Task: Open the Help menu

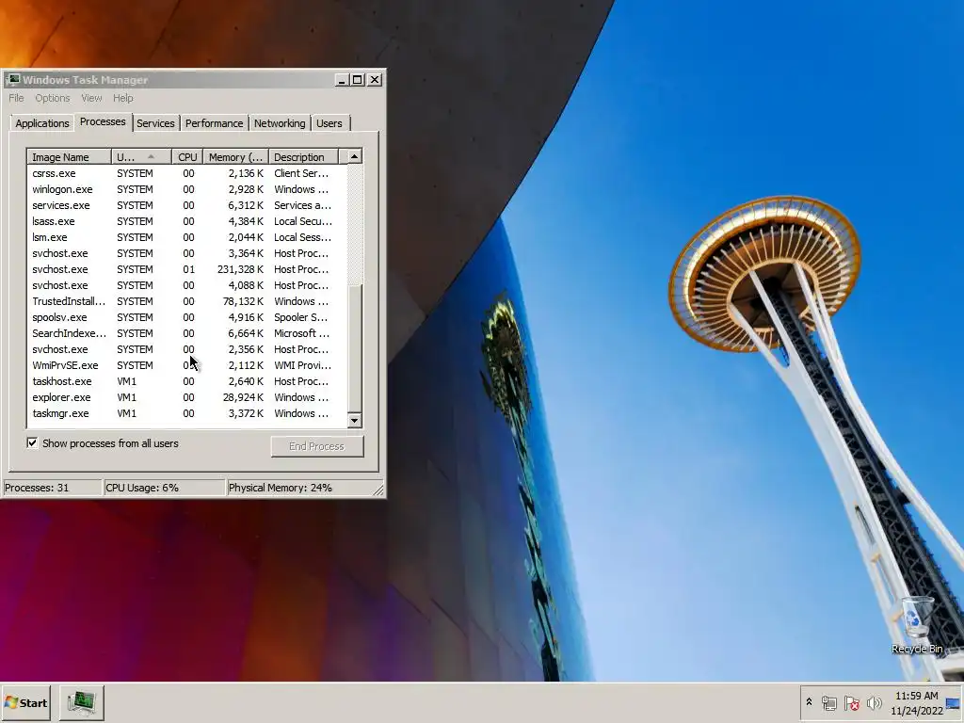Action: pos(123,98)
